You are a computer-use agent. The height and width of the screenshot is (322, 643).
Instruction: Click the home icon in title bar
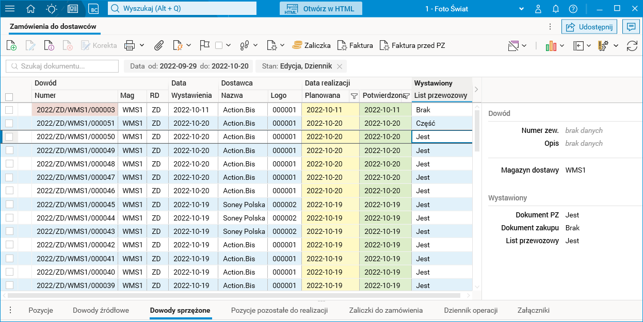click(x=31, y=9)
